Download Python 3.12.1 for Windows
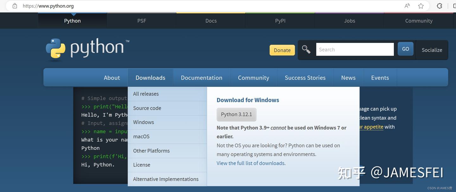Image resolution: width=456 pixels, height=192 pixels. (236, 114)
